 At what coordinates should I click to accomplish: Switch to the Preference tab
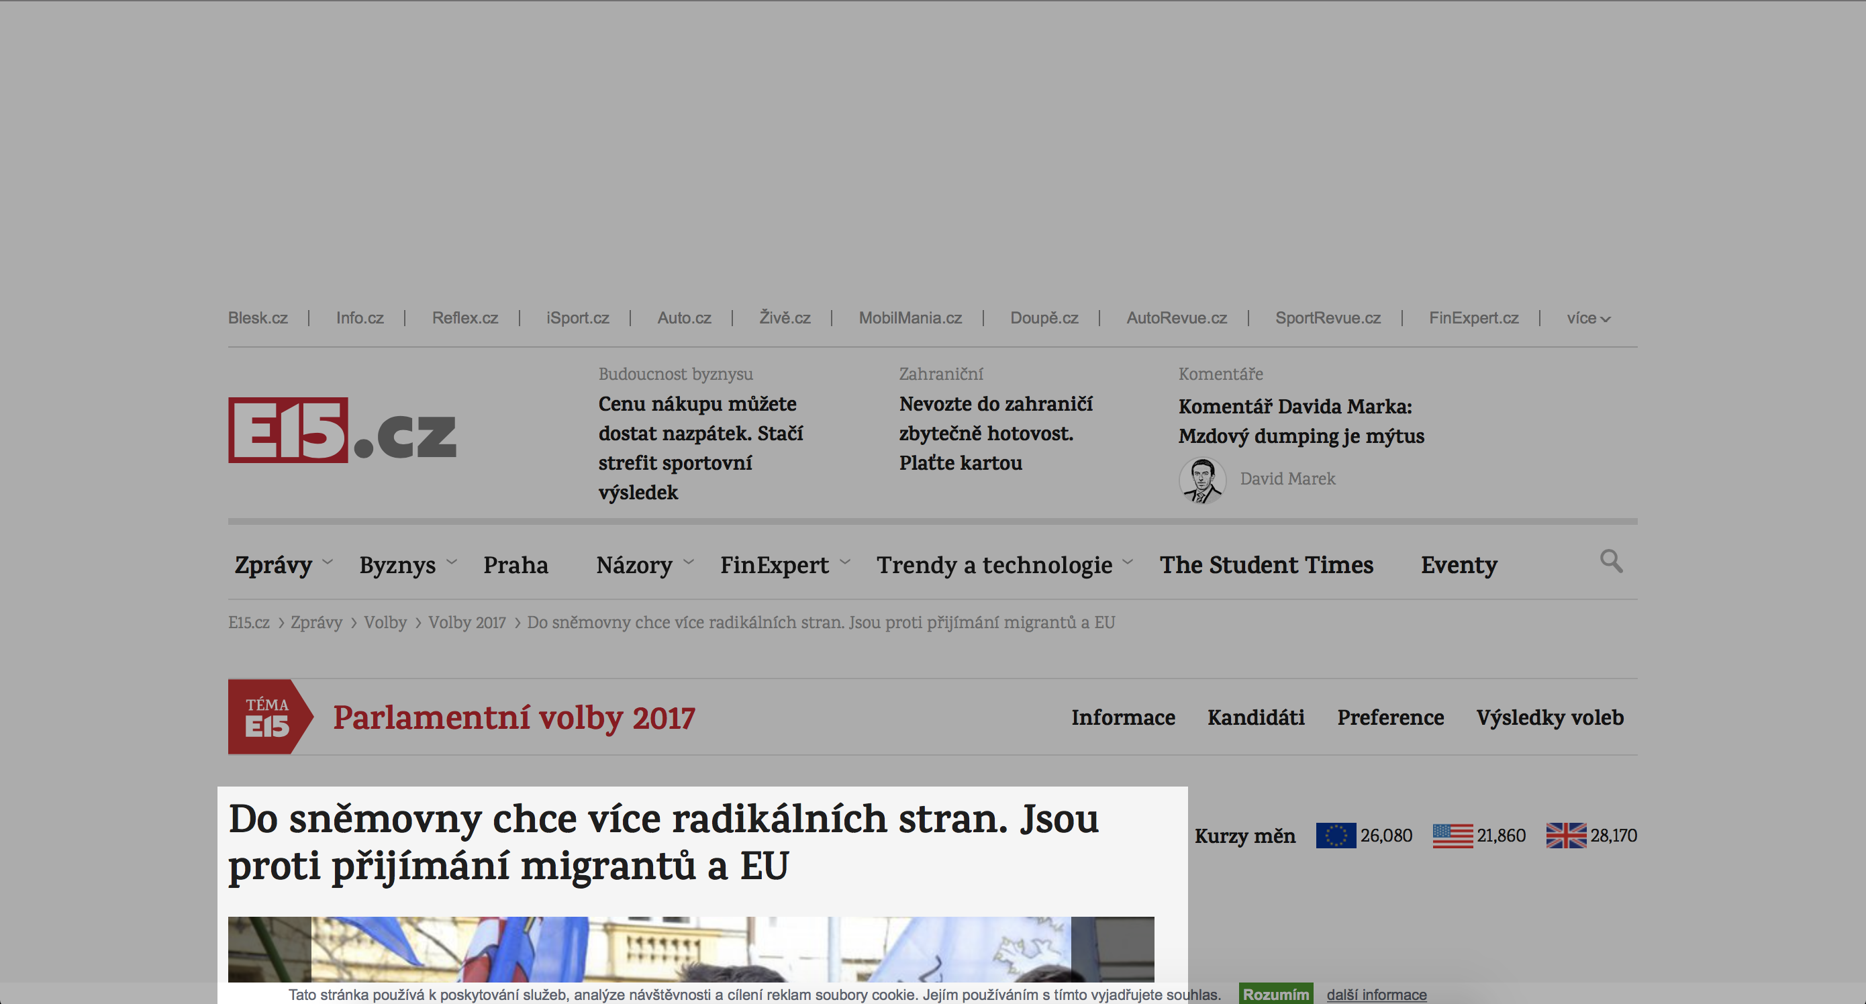[1390, 717]
